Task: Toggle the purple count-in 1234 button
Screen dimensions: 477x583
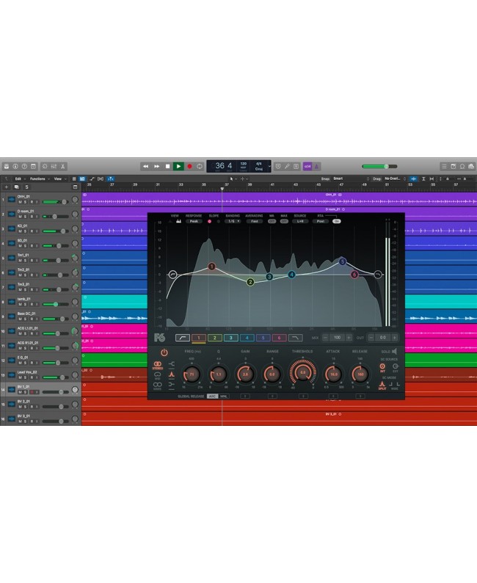Action: tap(307, 166)
